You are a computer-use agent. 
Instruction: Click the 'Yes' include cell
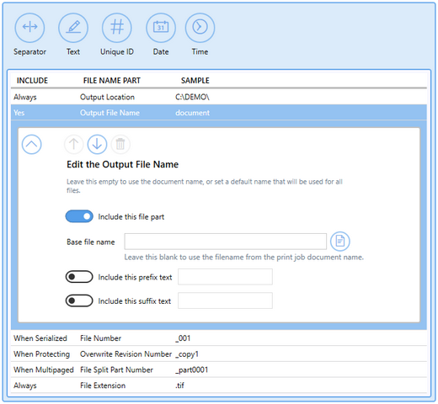(19, 113)
